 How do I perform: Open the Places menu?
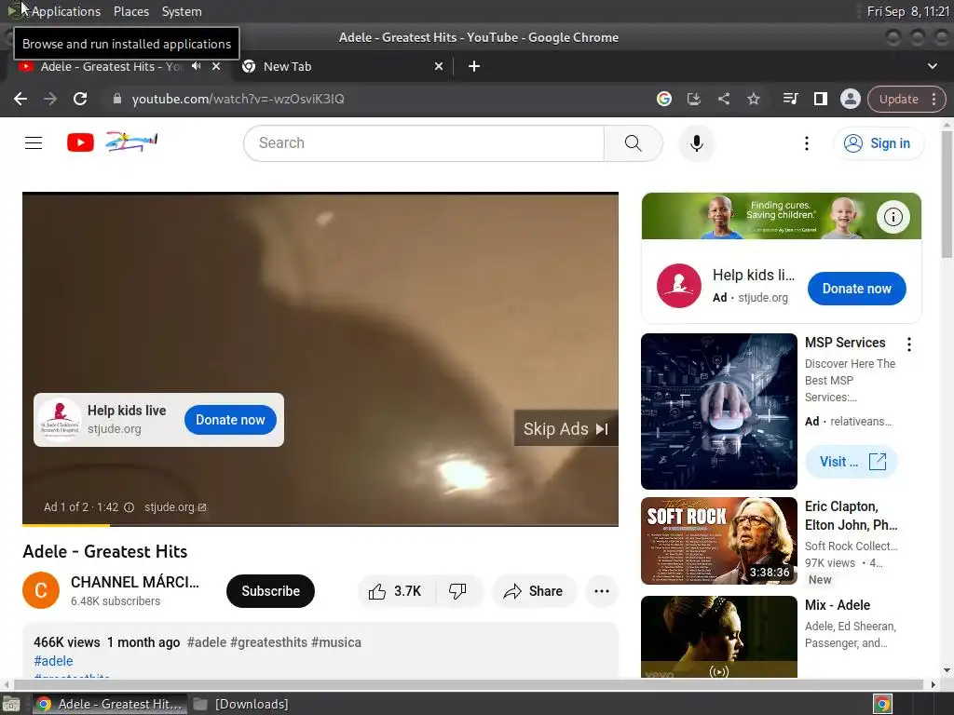coord(130,11)
